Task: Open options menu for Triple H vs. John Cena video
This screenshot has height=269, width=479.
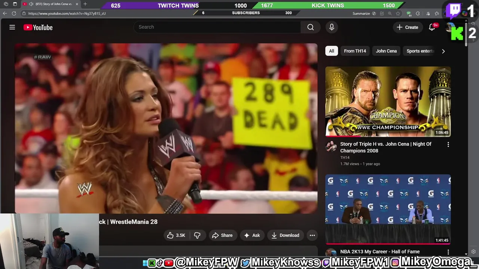Action: coord(448,145)
